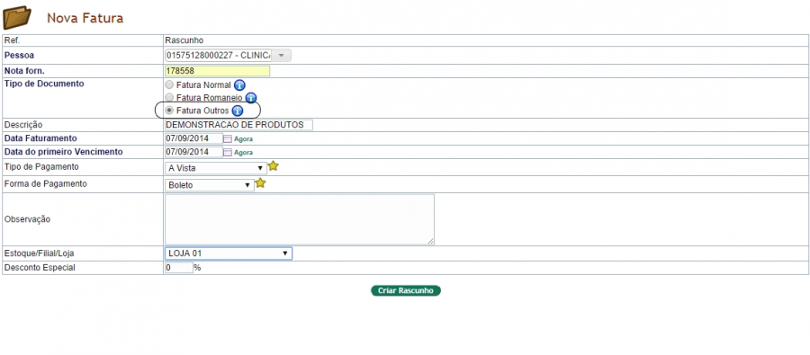Click info icon beside Fatura Normal

[x=239, y=85]
